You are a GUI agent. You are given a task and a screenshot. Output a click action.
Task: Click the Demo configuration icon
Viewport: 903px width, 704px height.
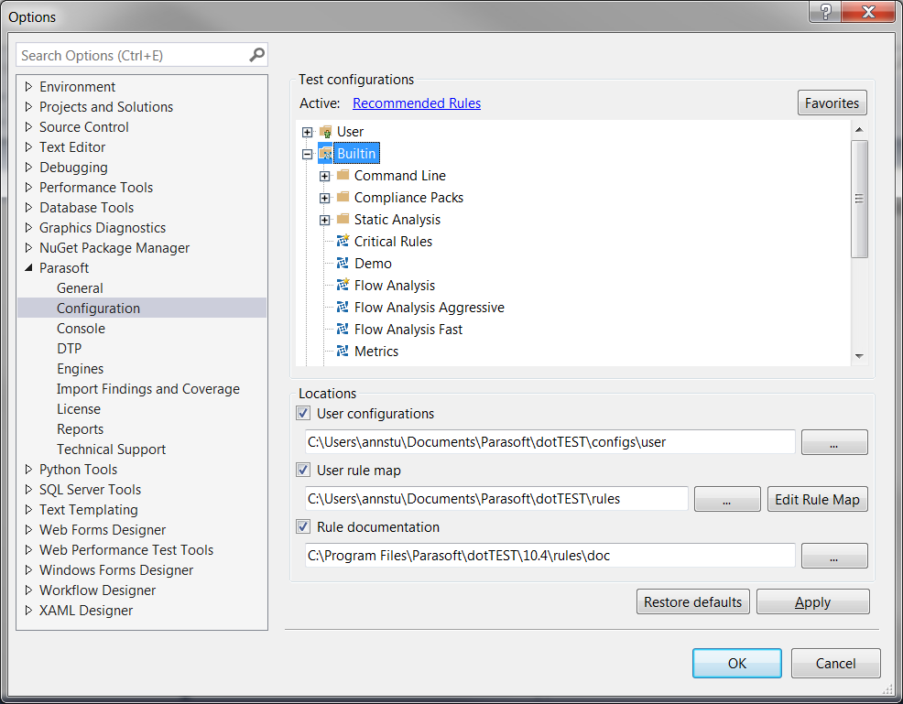[343, 263]
